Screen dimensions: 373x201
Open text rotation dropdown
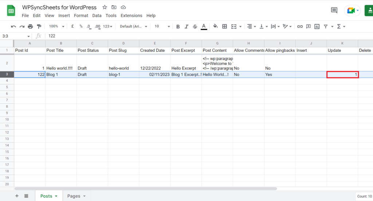tap(287, 27)
